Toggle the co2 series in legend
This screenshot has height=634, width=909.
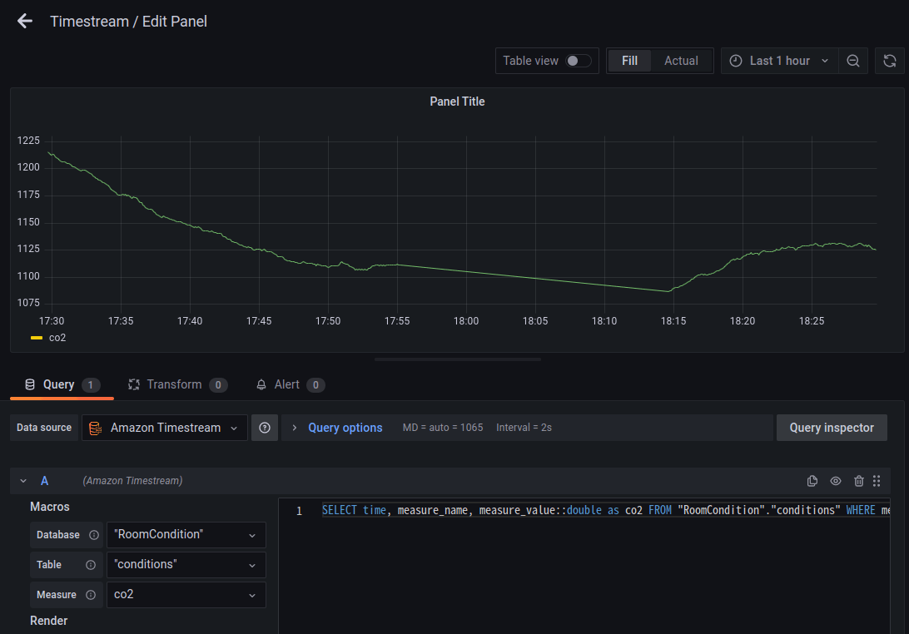point(57,338)
